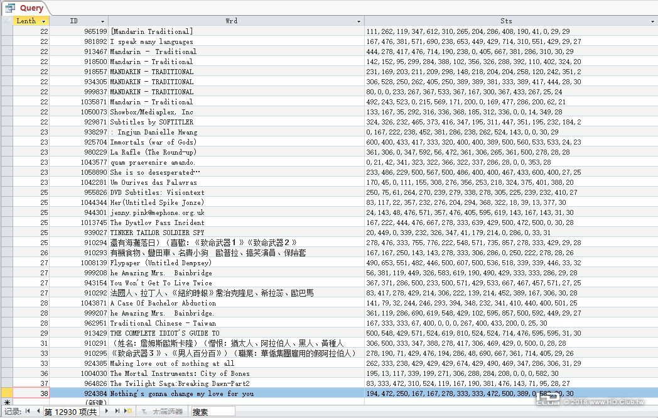658x418 pixels.
Task: Click ID cell 1043577
Action: (79, 163)
